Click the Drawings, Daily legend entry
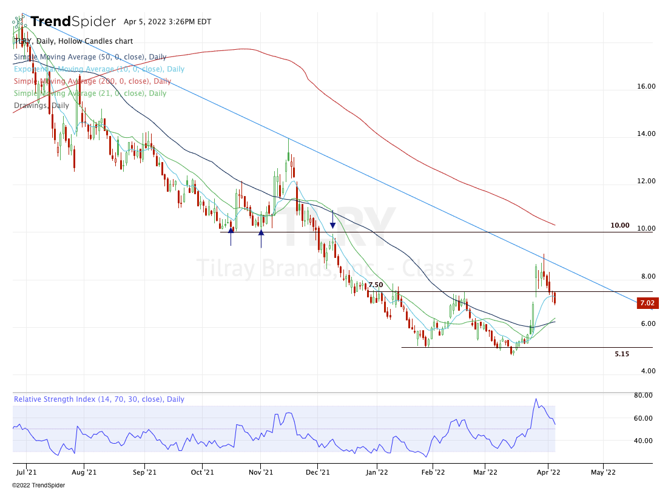 pos(41,106)
